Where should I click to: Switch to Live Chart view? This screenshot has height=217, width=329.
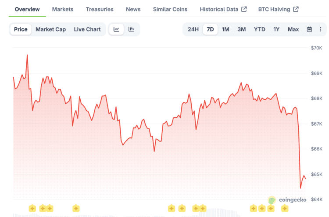tap(87, 29)
